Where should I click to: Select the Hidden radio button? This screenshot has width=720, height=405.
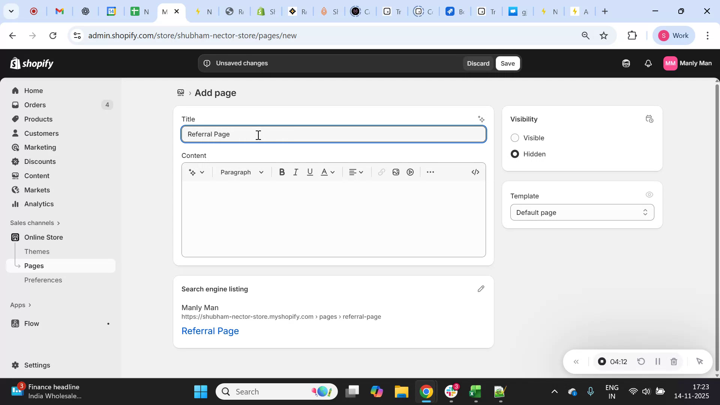(515, 154)
